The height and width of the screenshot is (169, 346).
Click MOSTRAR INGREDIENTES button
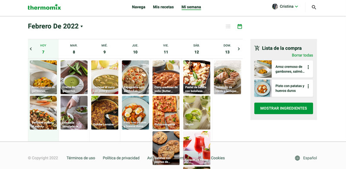(x=284, y=108)
